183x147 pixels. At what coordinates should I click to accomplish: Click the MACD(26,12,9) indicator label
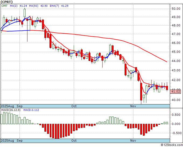click(11, 110)
